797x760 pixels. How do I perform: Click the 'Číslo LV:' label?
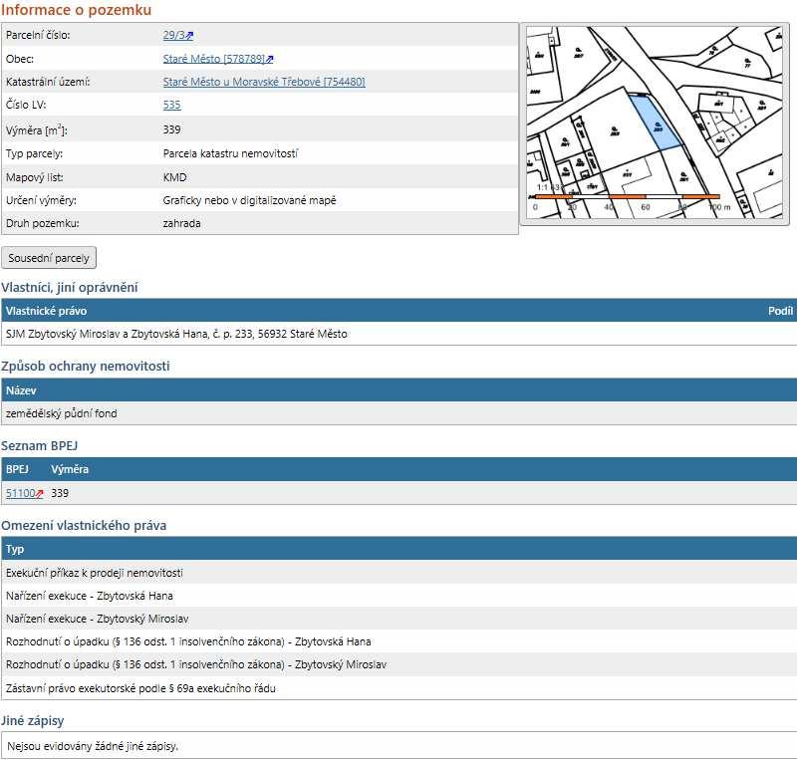[26, 105]
